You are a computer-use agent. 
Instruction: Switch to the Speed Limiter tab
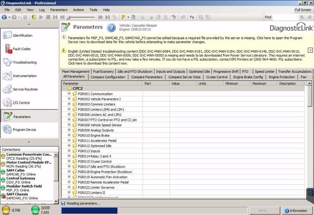(x=264, y=71)
